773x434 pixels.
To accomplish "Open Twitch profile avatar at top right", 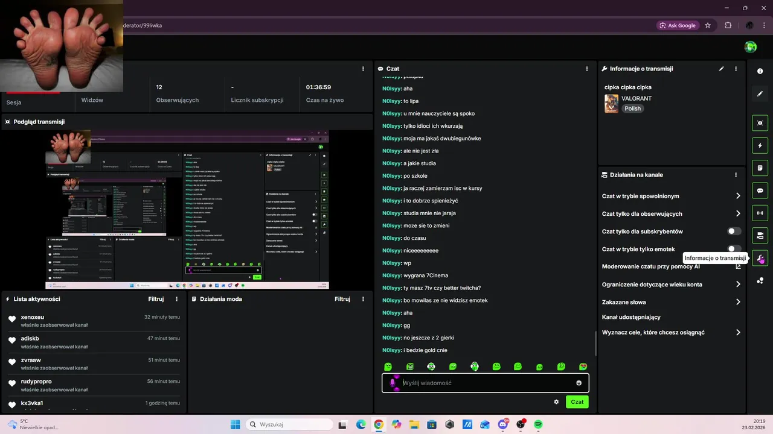I will coord(751,47).
